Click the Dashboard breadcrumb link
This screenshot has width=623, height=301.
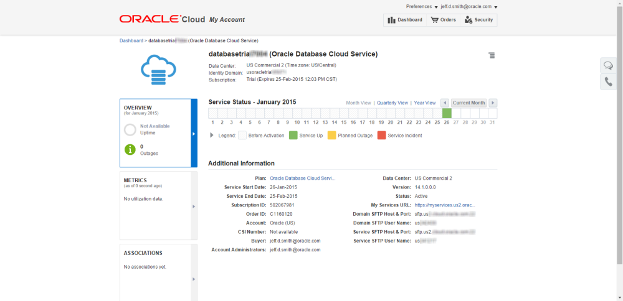pyautogui.click(x=131, y=40)
